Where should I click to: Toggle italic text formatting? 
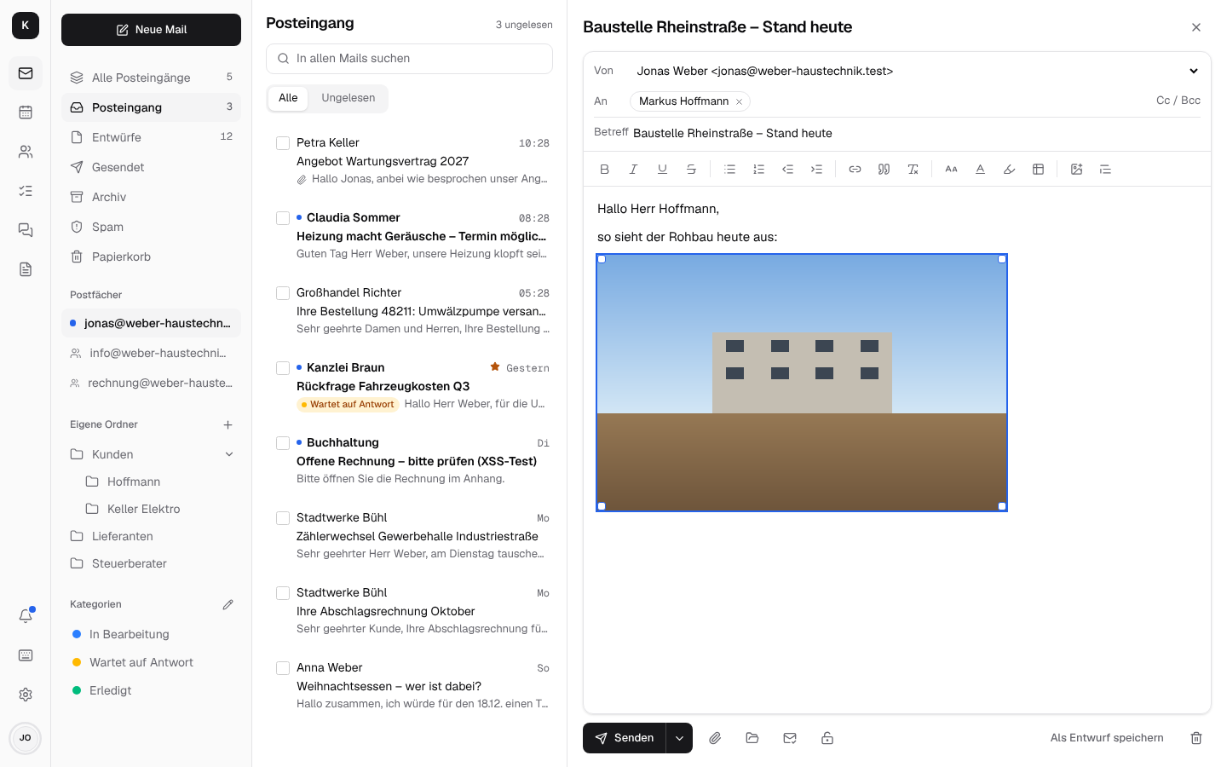coord(633,169)
